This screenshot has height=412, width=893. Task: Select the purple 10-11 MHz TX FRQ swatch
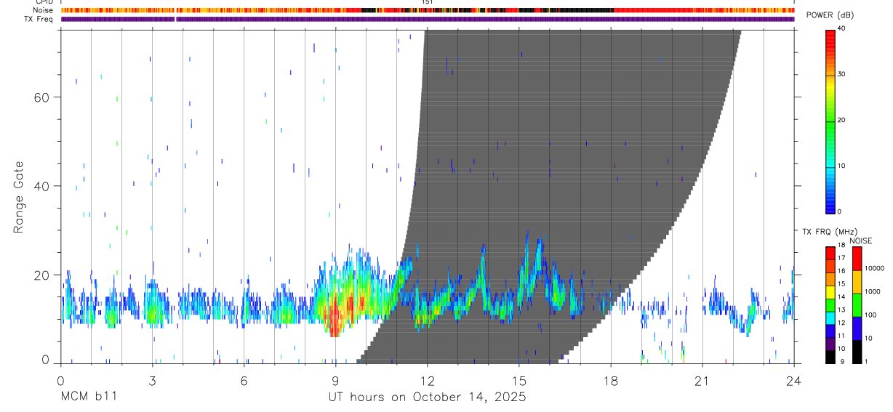point(830,343)
